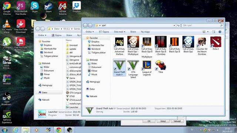The width and height of the screenshot is (237, 133).
Task: Select Dokument in spel window sidebar
Action: (x=95, y=67)
